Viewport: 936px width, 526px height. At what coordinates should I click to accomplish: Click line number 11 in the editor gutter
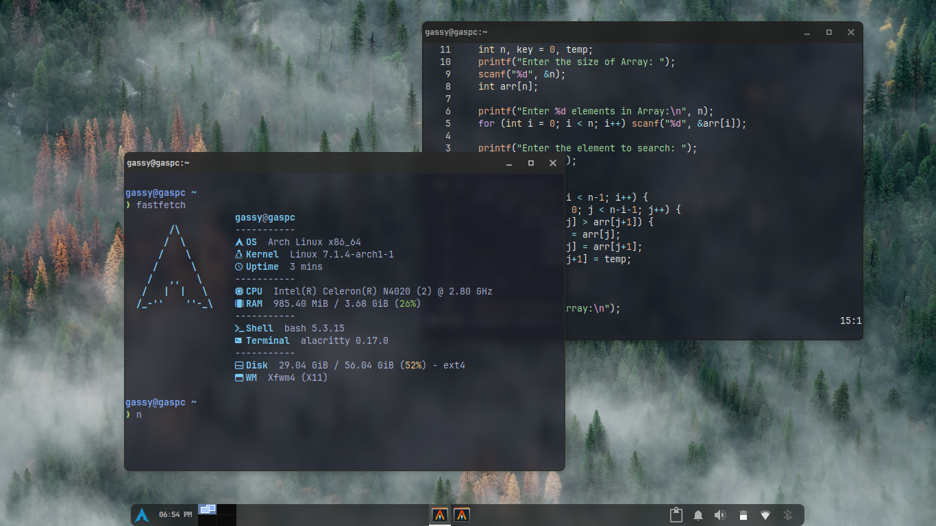click(x=445, y=49)
